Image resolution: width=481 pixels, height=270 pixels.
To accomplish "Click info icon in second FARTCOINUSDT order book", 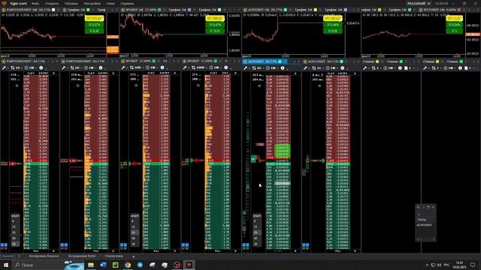I will (x=101, y=67).
